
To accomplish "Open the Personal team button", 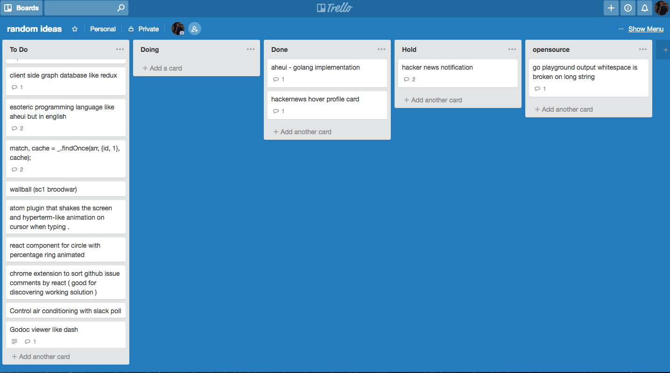I will point(103,29).
